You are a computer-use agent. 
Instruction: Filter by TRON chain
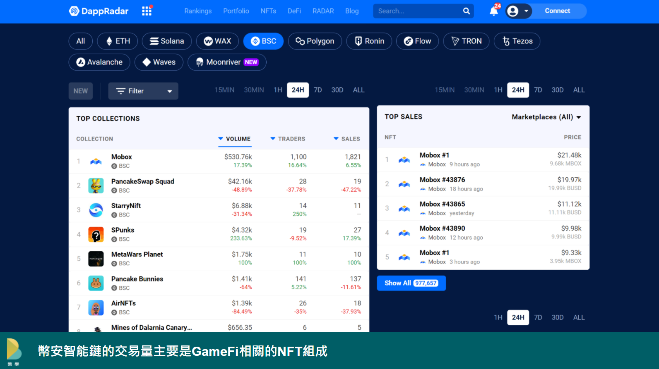pyautogui.click(x=467, y=41)
